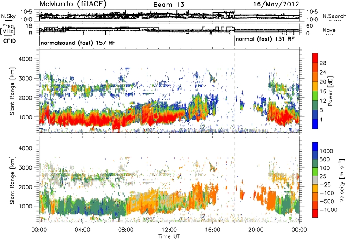Click the "60" Nave axis tick label
This screenshot has width=346, height=239.
[x=310, y=26]
